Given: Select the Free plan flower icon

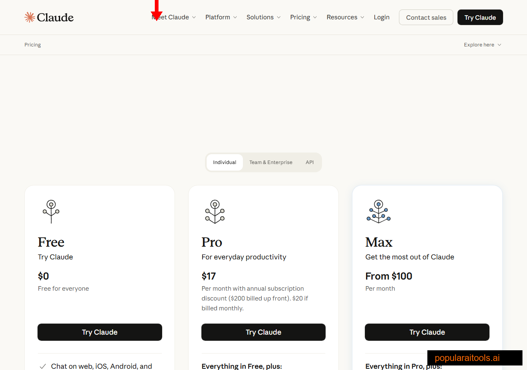Looking at the screenshot, I should point(51,211).
